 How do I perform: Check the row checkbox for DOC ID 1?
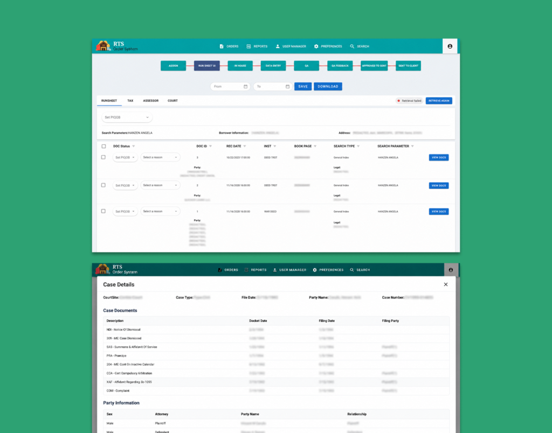click(103, 211)
